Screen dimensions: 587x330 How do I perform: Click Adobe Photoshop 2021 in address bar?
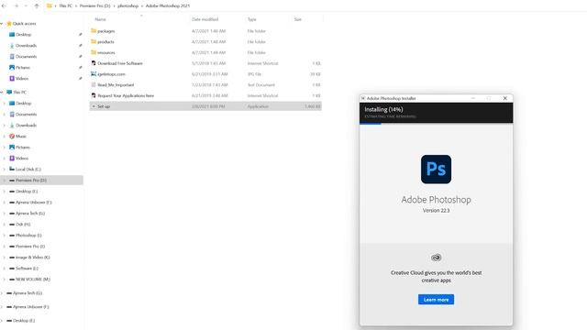168,5
